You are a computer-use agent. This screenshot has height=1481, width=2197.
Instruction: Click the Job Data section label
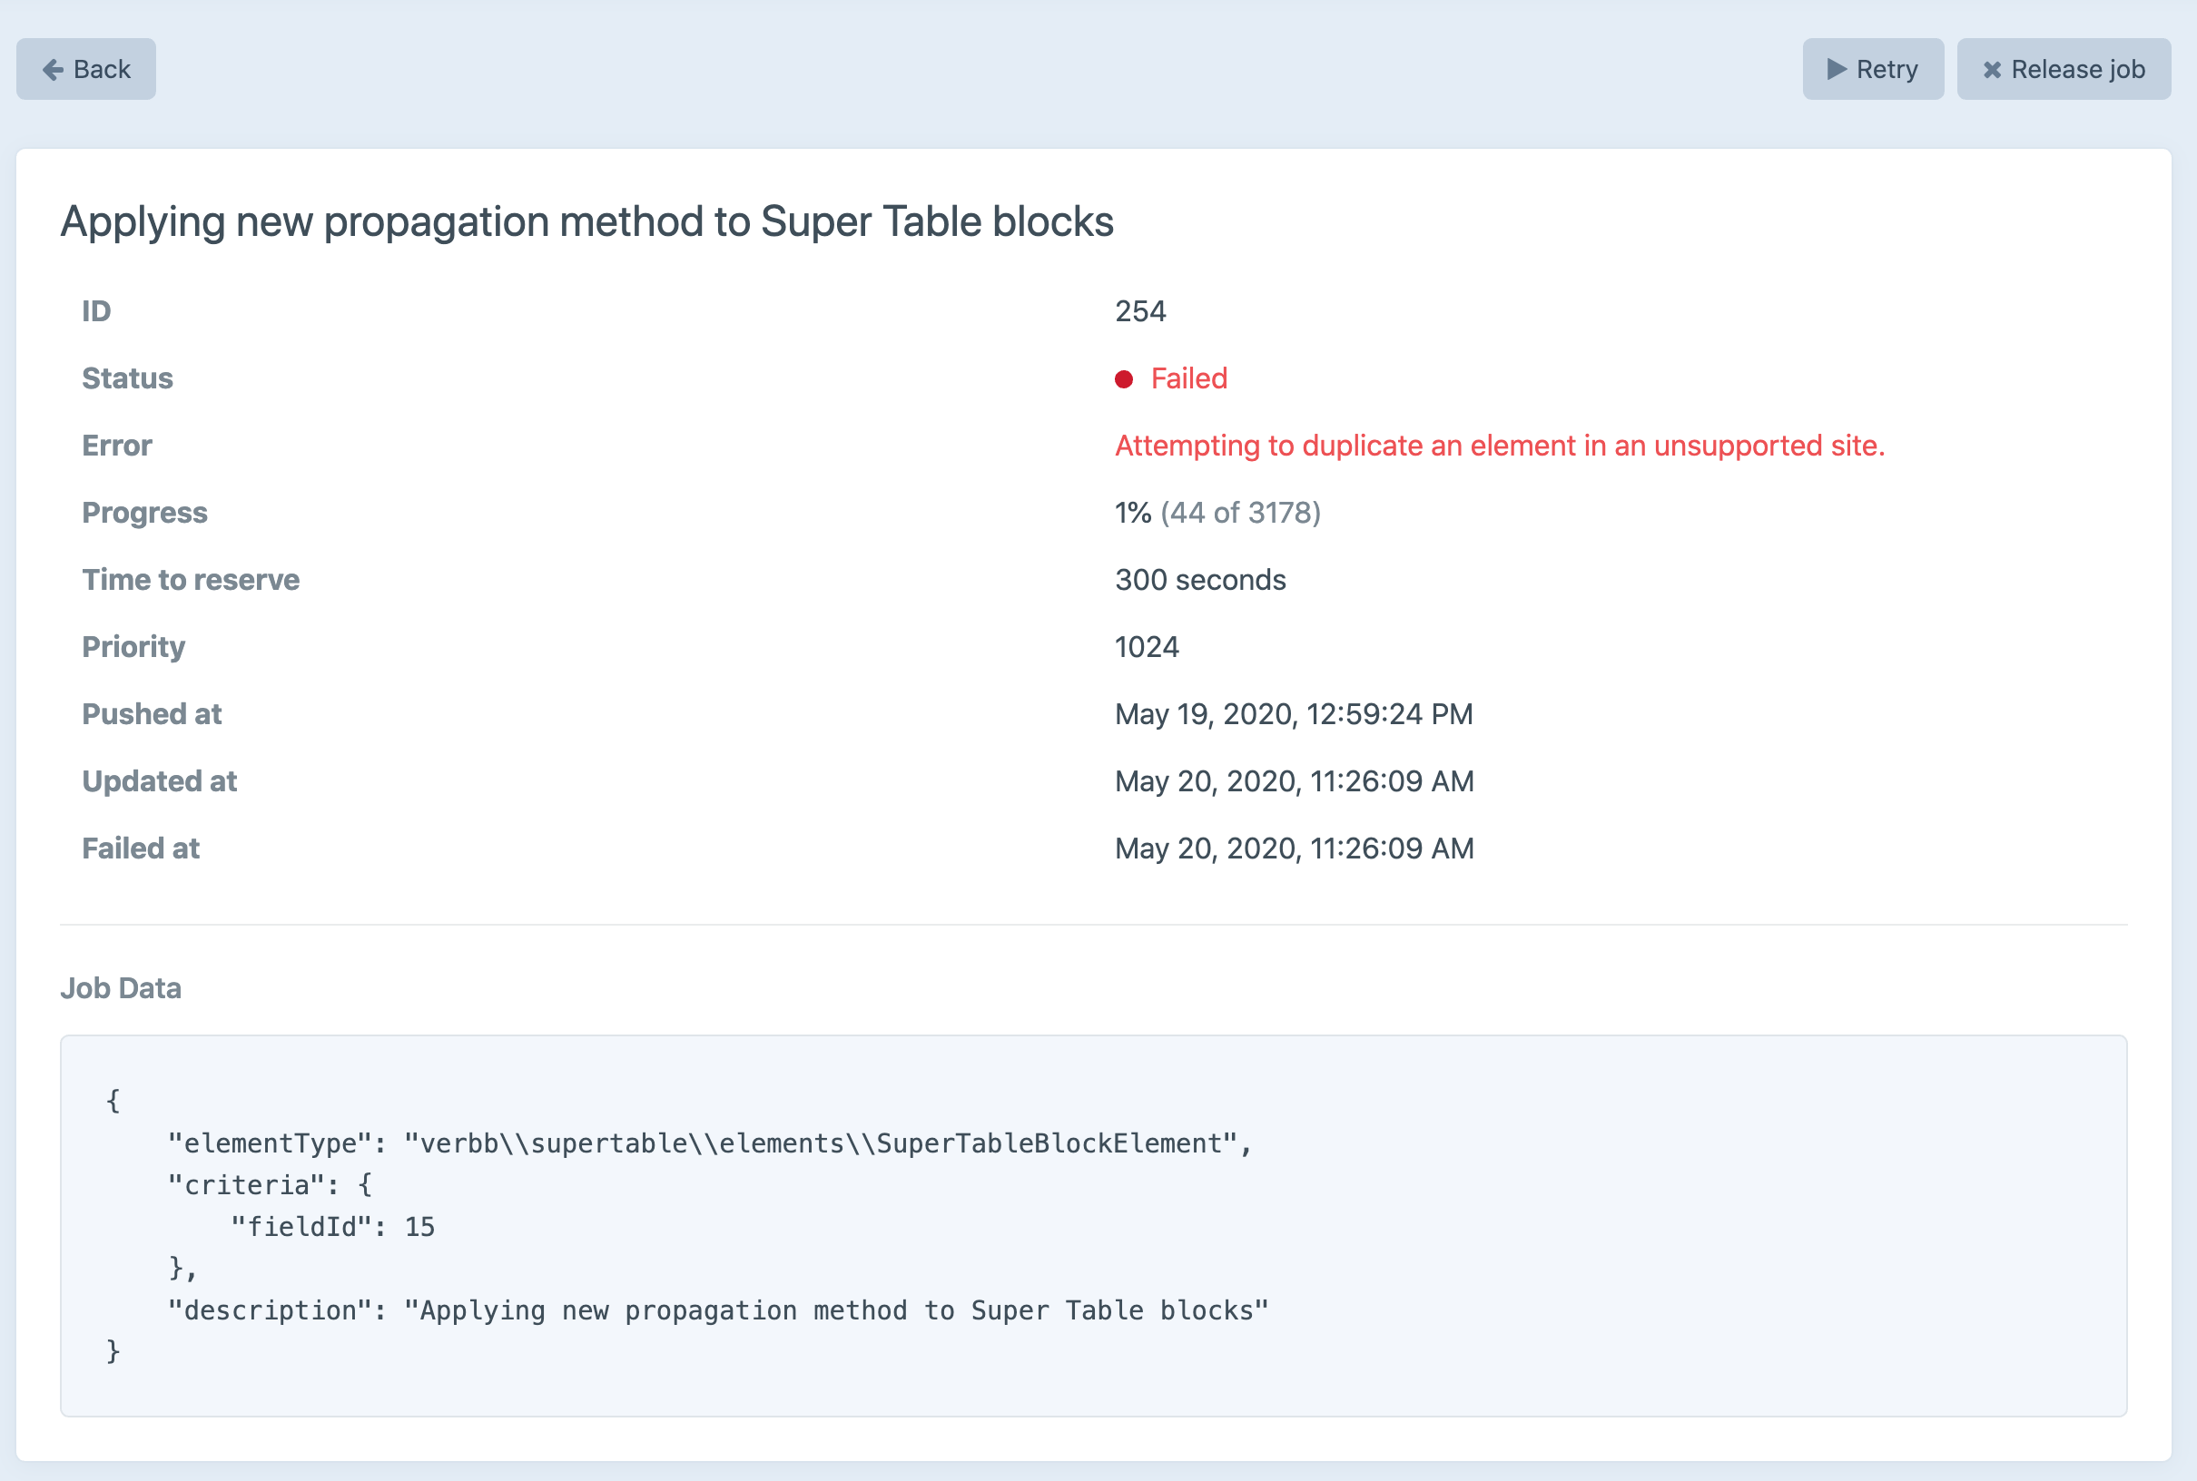point(120,988)
